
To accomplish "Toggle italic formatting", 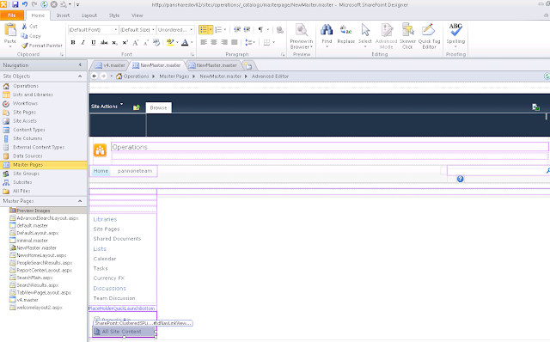I will click(x=83, y=42).
